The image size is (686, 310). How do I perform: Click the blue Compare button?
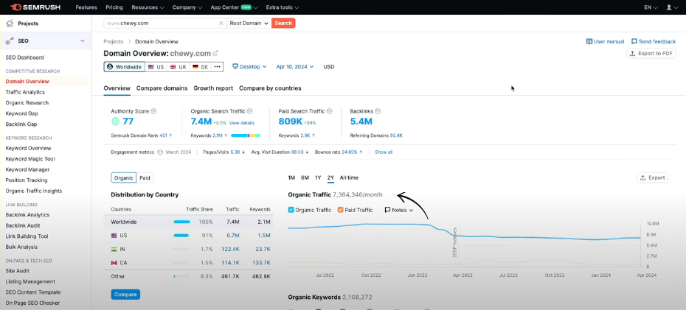pyautogui.click(x=125, y=295)
